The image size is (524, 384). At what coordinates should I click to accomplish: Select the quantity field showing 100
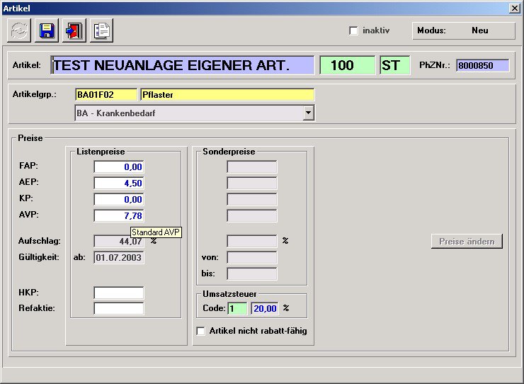point(347,65)
